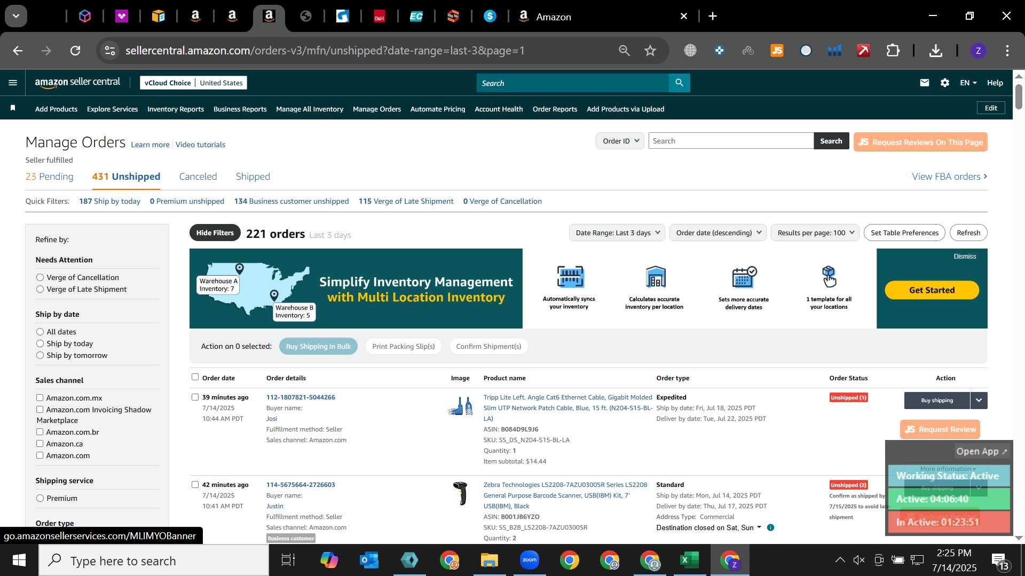
Task: Open the EN language dropdown
Action: click(x=968, y=83)
